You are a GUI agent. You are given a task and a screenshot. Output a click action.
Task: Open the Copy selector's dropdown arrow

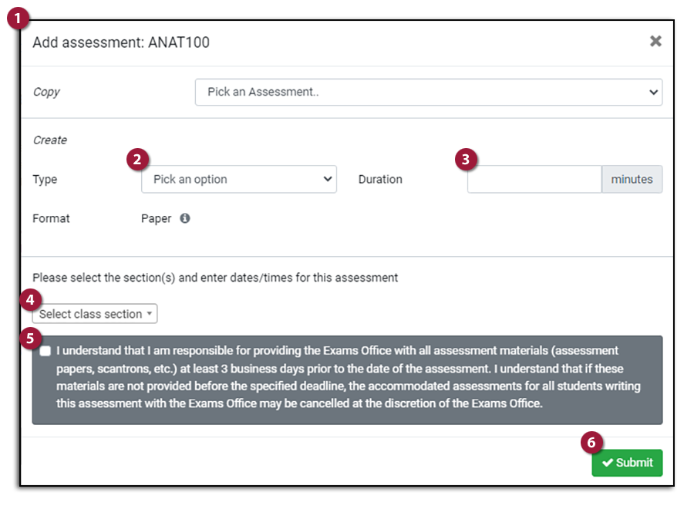(652, 92)
